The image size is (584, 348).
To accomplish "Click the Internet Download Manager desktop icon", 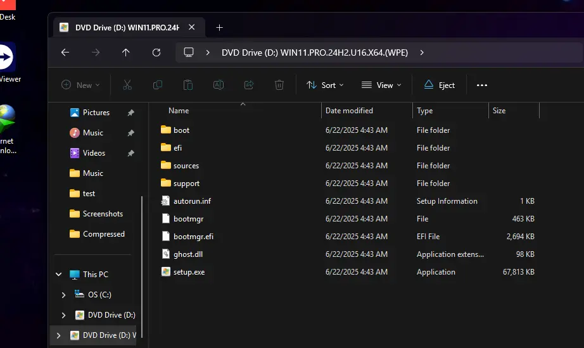I will (7, 118).
